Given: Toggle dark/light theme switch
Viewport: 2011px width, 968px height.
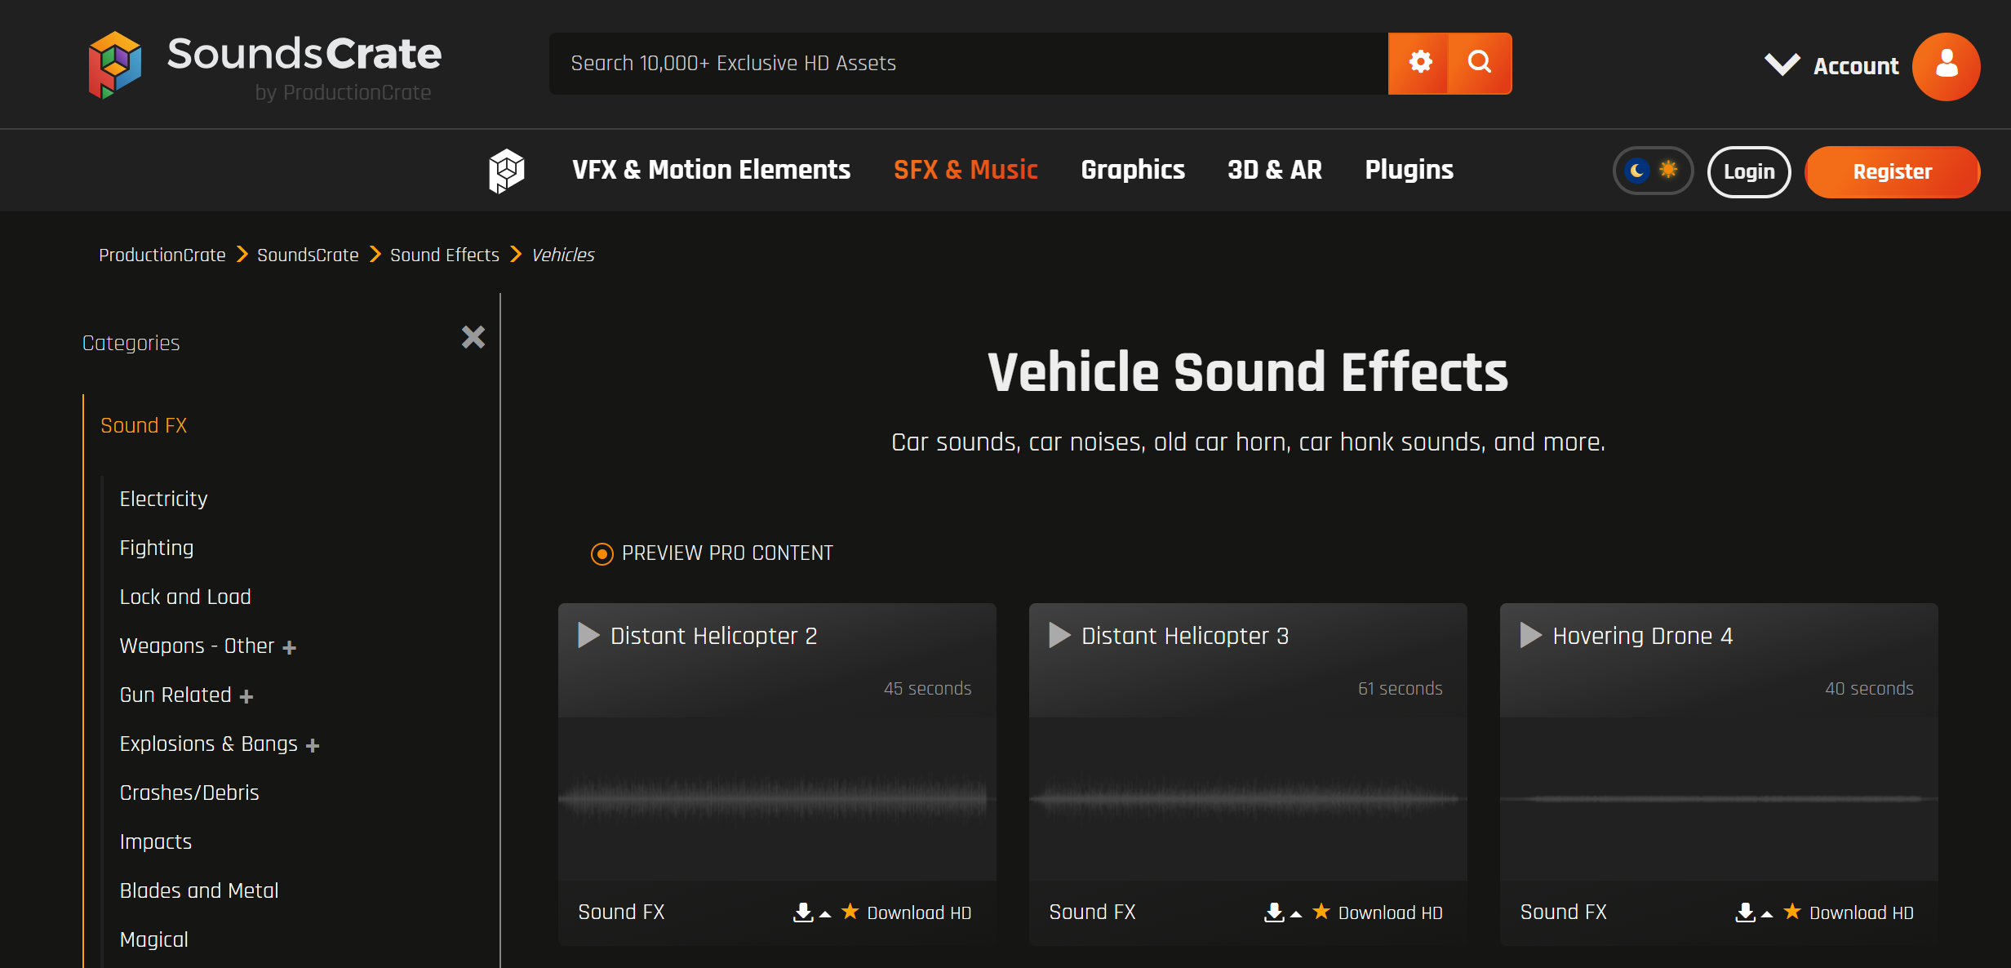Looking at the screenshot, I should [x=1653, y=171].
